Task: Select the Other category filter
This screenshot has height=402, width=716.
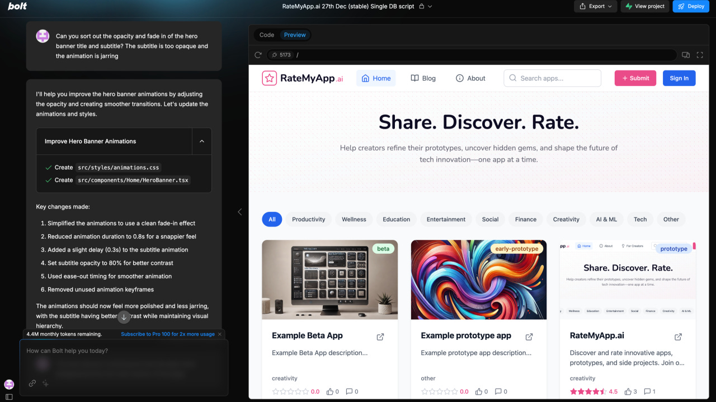Action: pos(671,219)
